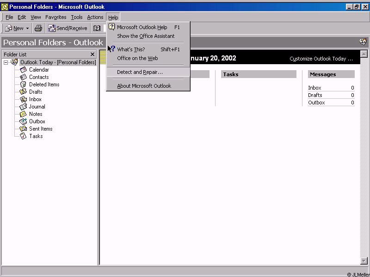Click the Deleted Items folder icon
The image size is (370, 277).
[x=23, y=84]
